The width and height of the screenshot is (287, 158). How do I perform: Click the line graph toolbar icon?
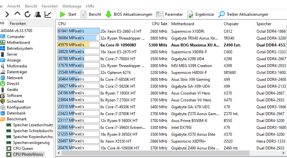[48, 14]
